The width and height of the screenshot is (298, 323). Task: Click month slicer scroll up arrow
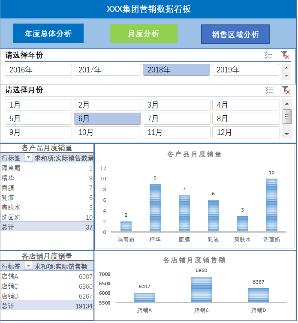click(287, 104)
